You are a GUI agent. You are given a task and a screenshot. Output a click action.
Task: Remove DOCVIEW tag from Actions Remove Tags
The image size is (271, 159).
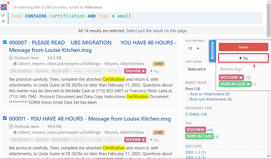[241, 78]
